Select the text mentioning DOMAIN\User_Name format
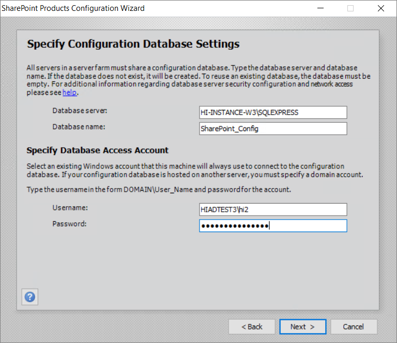397x343 pixels. 159,190
